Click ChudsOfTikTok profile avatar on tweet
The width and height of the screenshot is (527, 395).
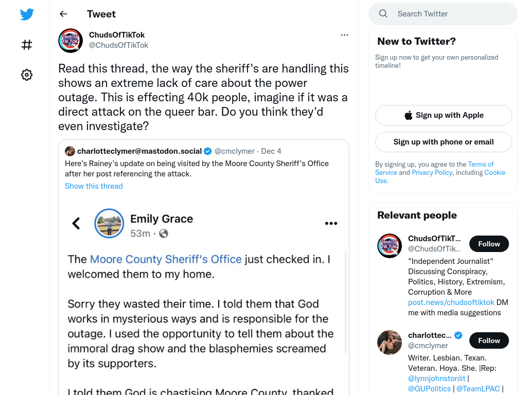(71, 40)
